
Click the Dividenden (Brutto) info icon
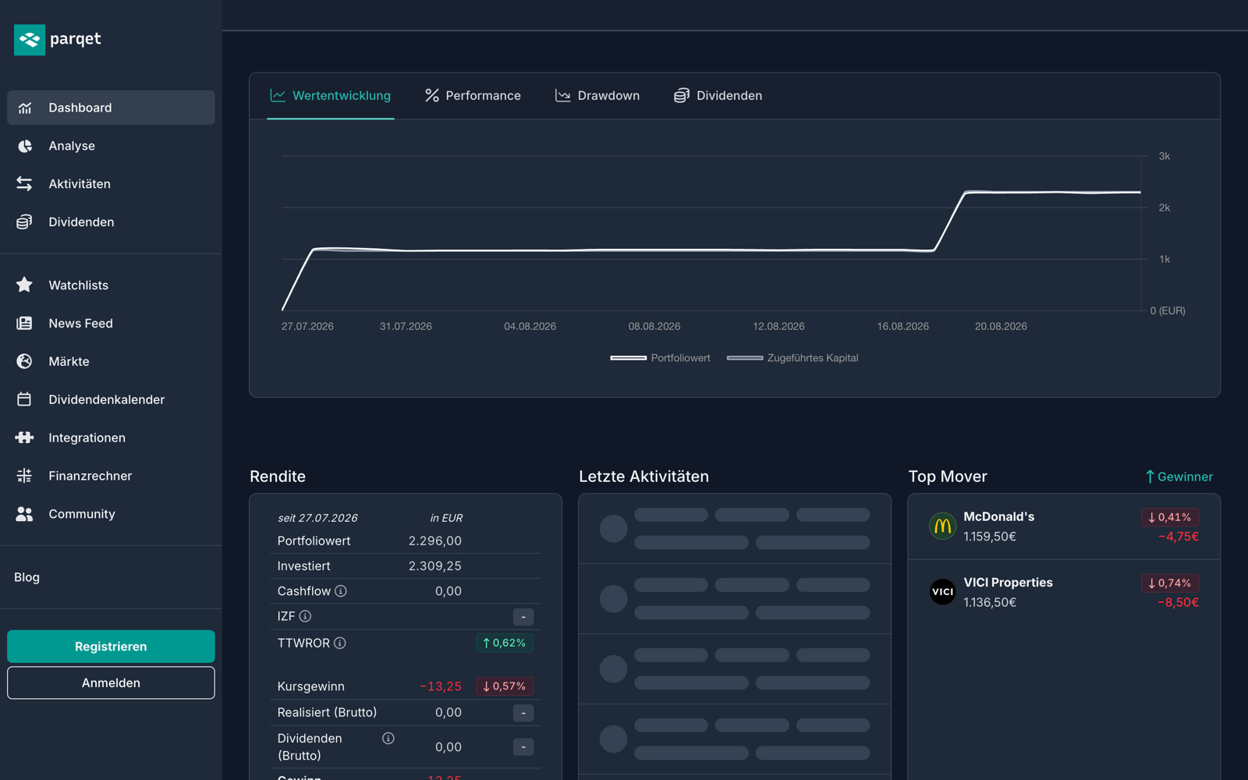pyautogui.click(x=388, y=739)
